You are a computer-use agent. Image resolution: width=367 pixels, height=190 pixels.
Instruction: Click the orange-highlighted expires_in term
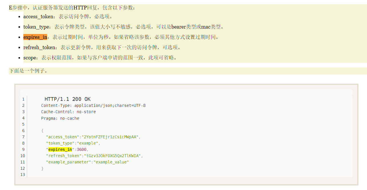click(35, 37)
